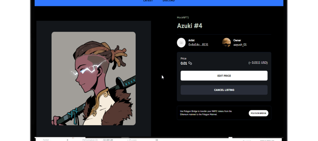Click the Azuki #4 title heading
Screen dimensions: 318x141
pos(190,26)
